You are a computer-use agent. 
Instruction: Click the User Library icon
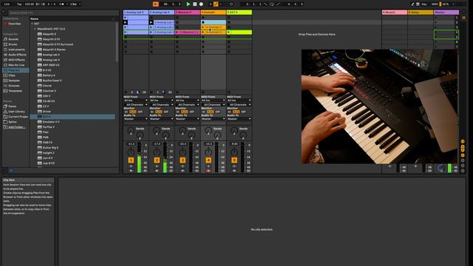pos(5,112)
